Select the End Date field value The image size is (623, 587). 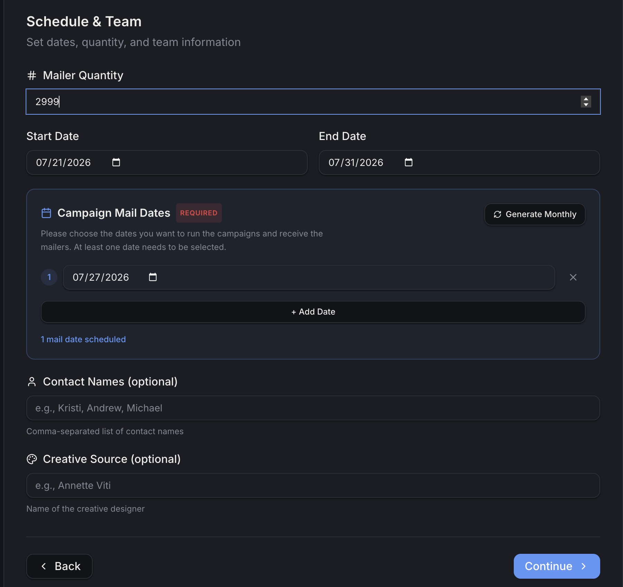click(x=356, y=162)
